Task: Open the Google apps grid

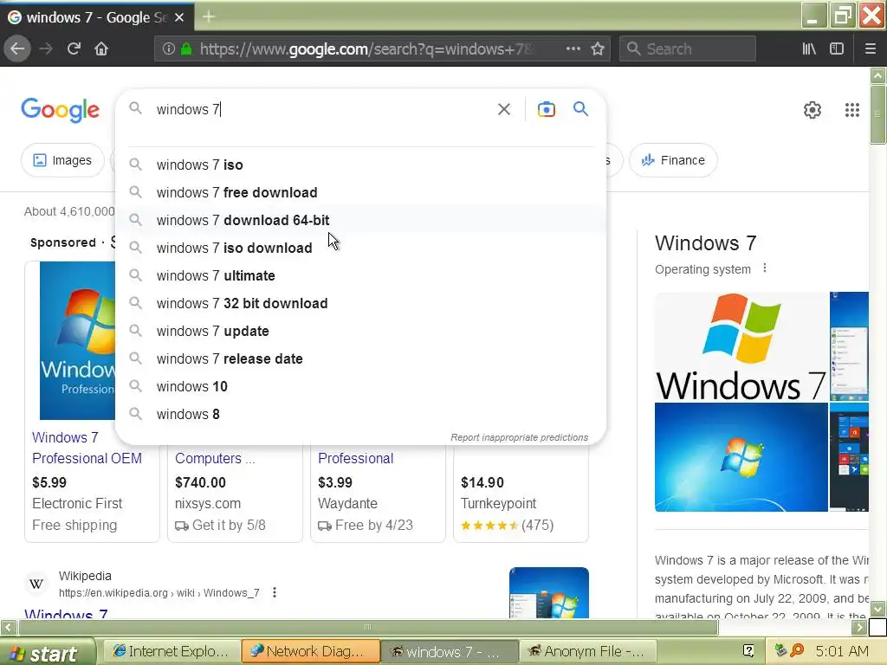Action: [852, 110]
